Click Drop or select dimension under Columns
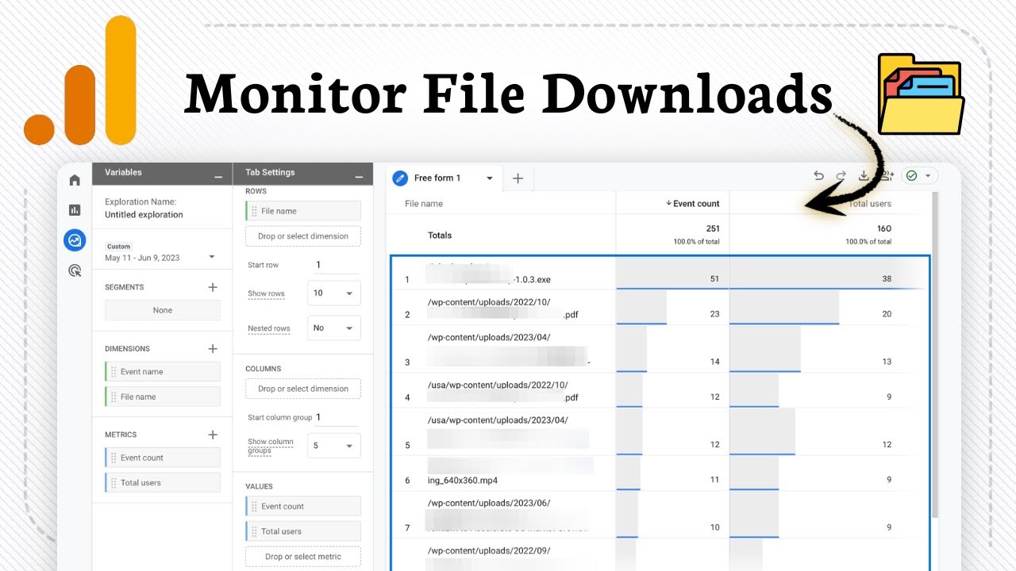 pos(303,389)
